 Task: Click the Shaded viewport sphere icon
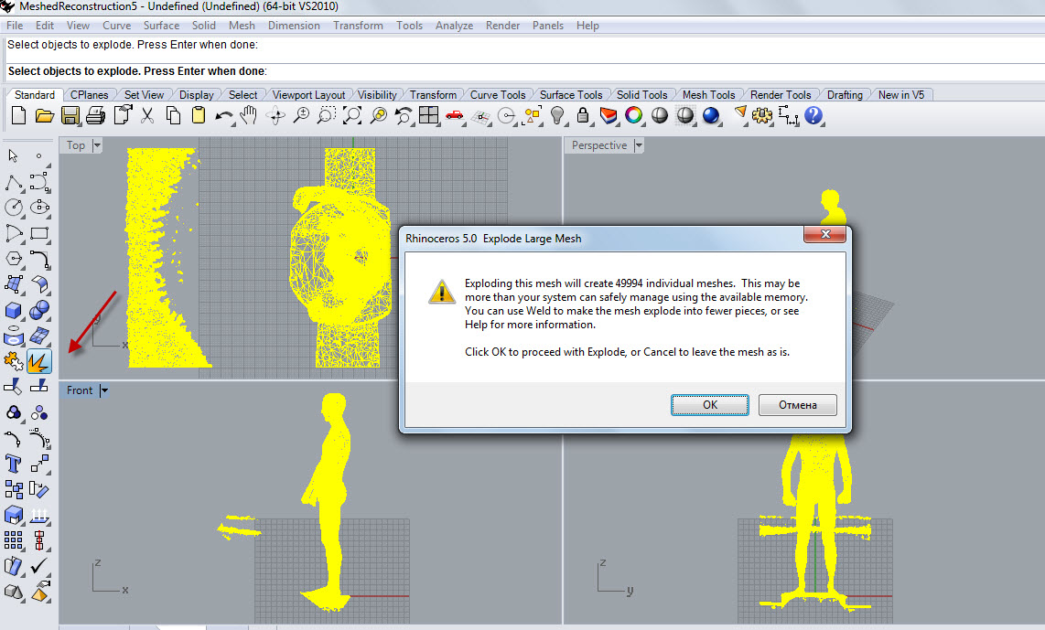[x=659, y=116]
